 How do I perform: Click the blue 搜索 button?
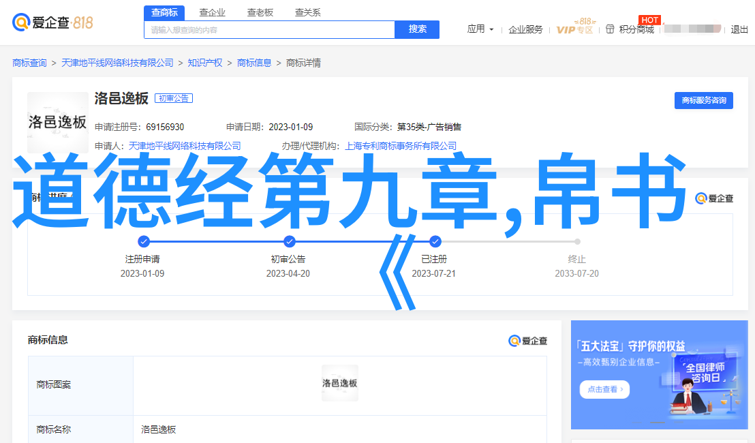pos(417,29)
